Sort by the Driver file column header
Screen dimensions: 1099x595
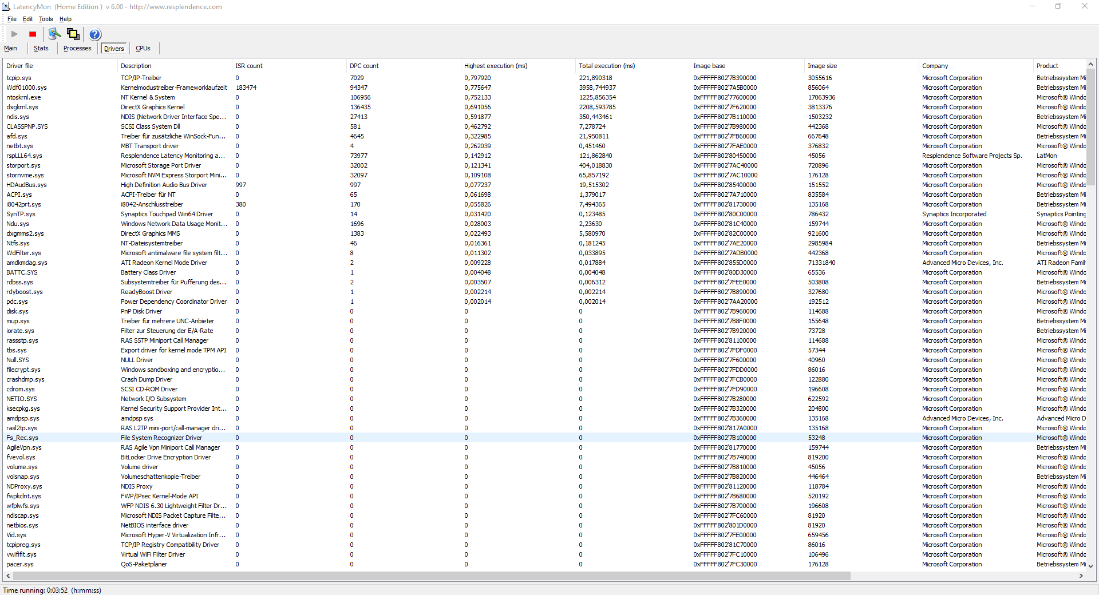click(x=60, y=66)
